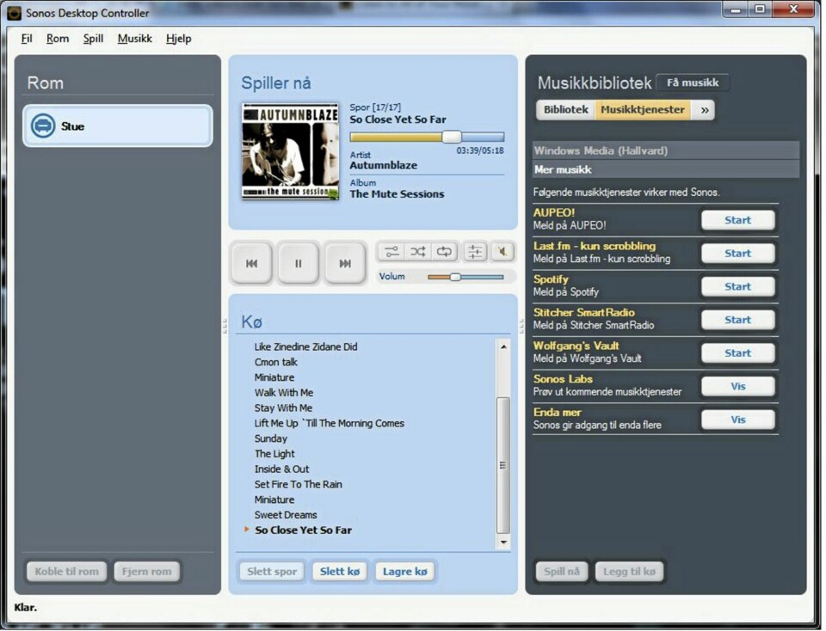826x631 pixels.
Task: Click the Autumnblaze album cover
Action: point(290,151)
